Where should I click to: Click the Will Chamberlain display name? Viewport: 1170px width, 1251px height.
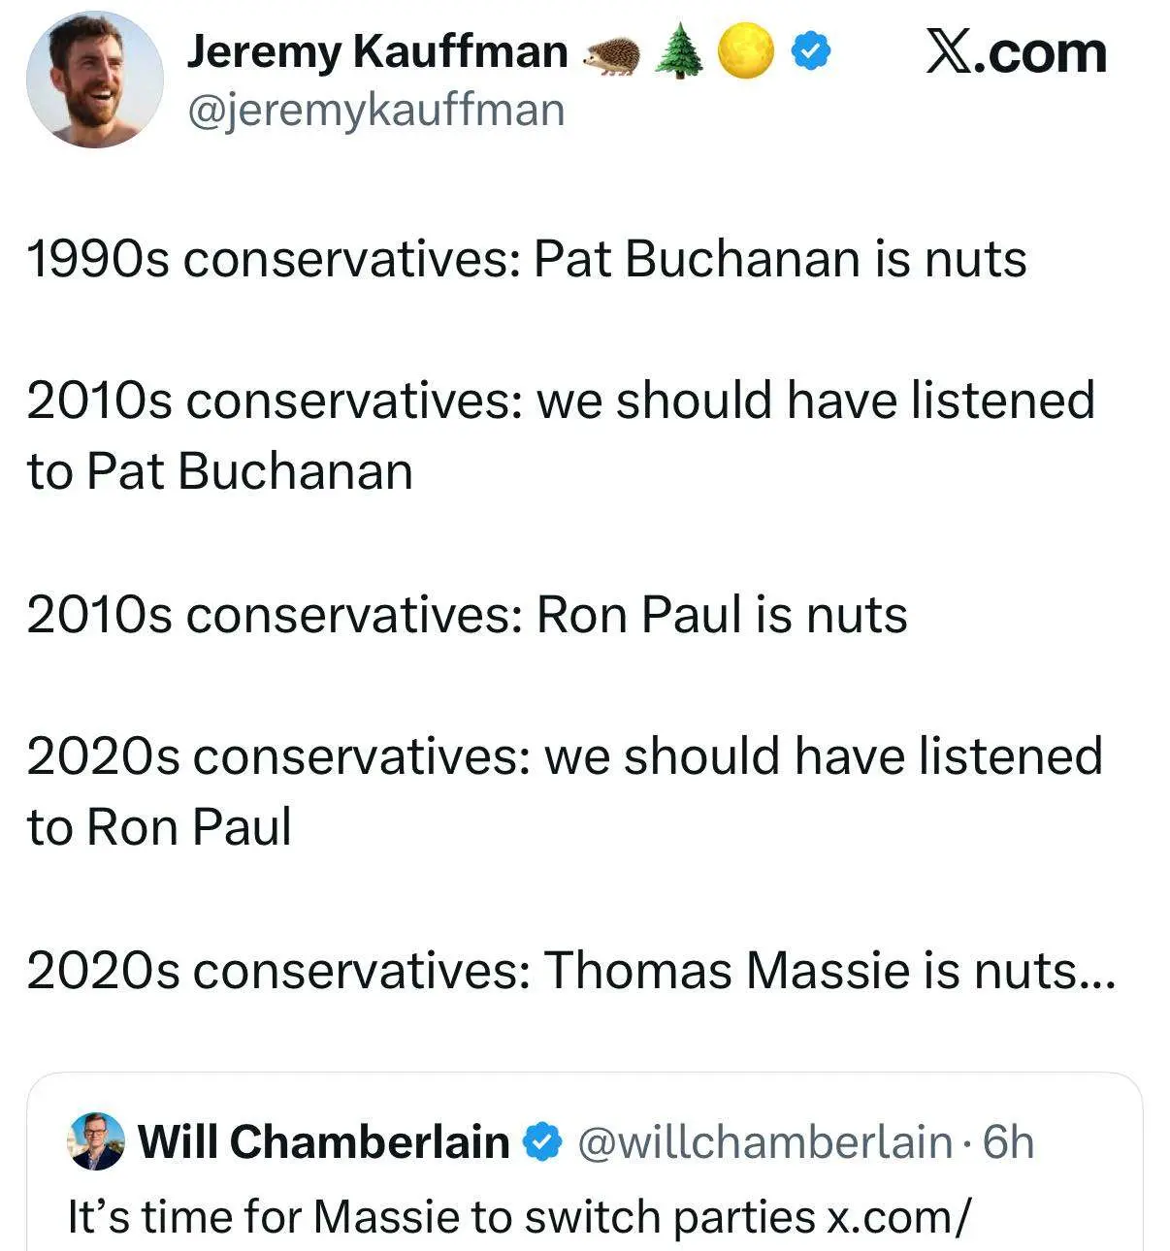[x=324, y=1141]
